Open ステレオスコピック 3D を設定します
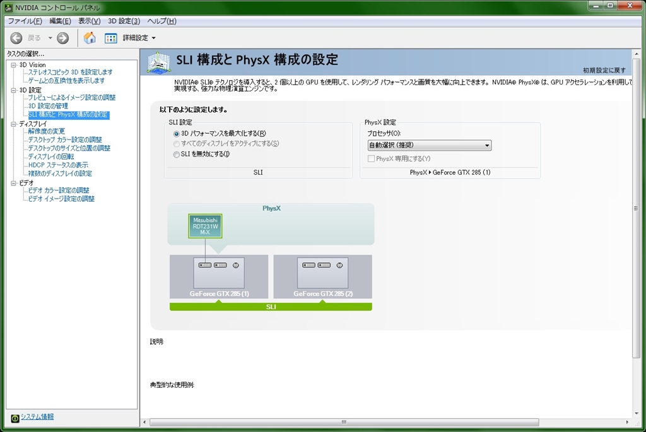Viewport: 646px width, 432px height. pos(70,72)
